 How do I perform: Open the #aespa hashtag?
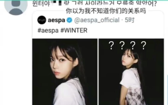(48, 30)
